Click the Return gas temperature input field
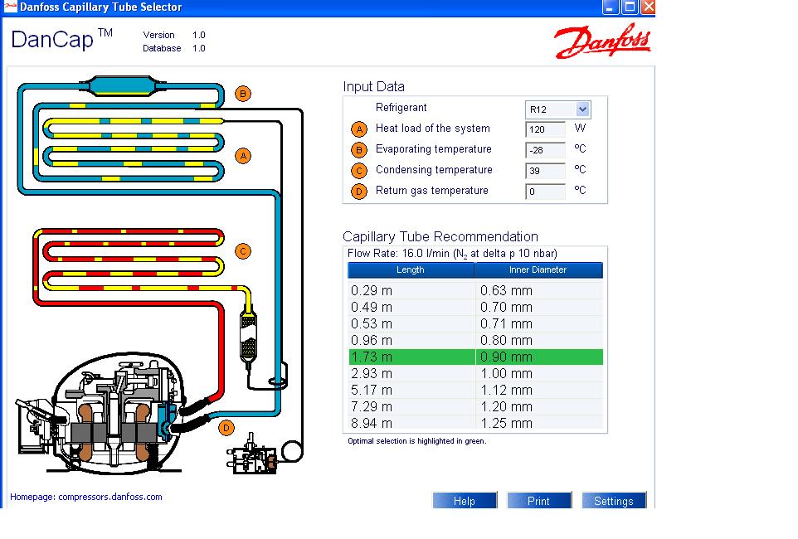 pyautogui.click(x=545, y=192)
